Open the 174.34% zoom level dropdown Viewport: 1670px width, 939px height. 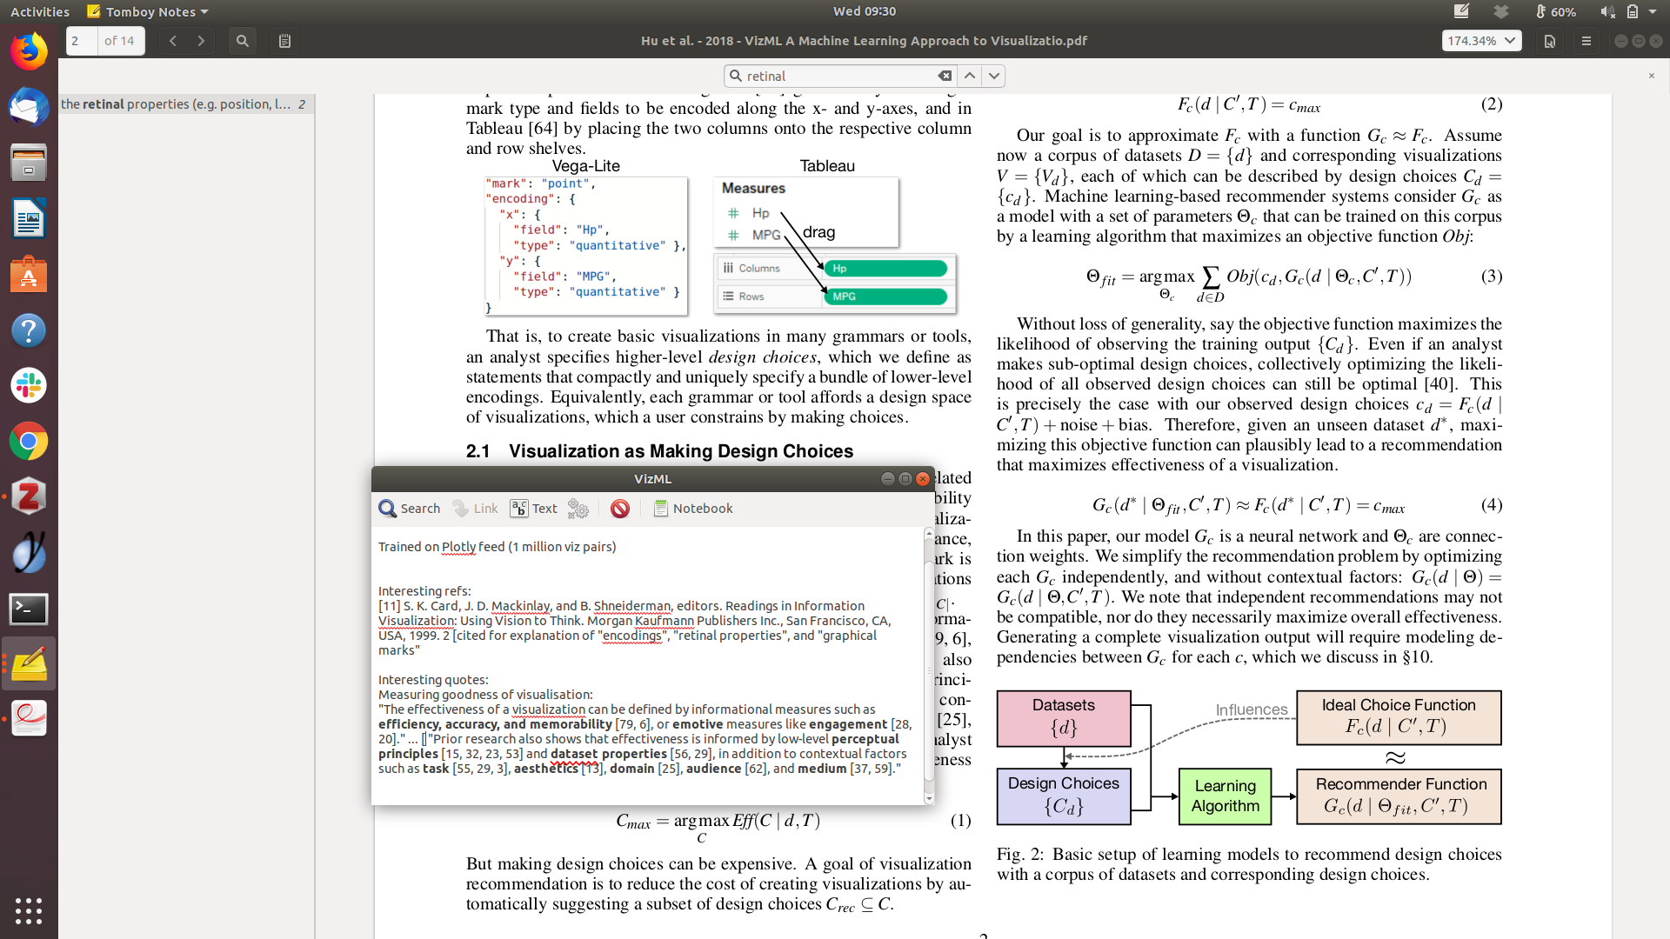click(1480, 41)
